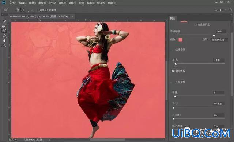
Task: Toggle High Quality Preview checkbox (高品质预览)
Action: click(195, 25)
